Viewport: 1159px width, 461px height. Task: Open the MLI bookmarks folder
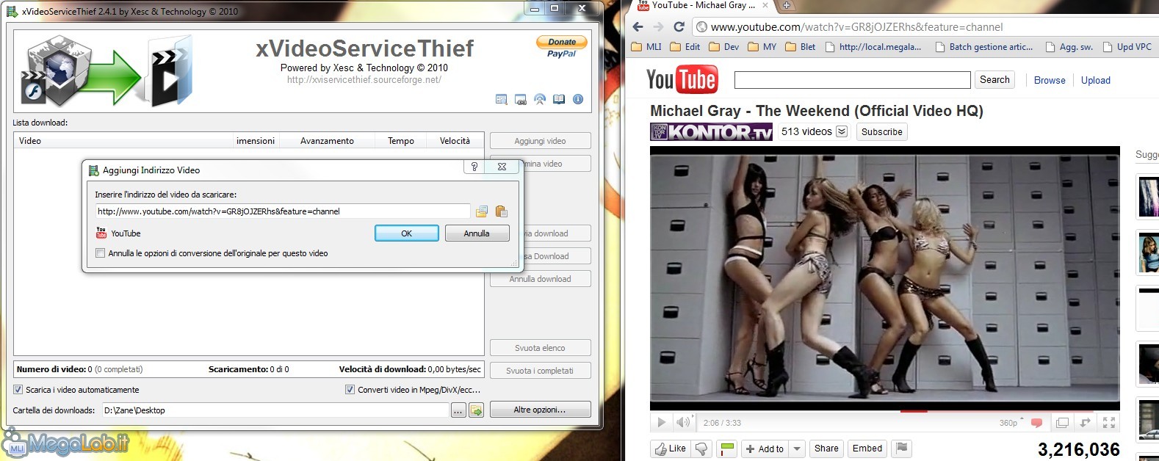647,47
